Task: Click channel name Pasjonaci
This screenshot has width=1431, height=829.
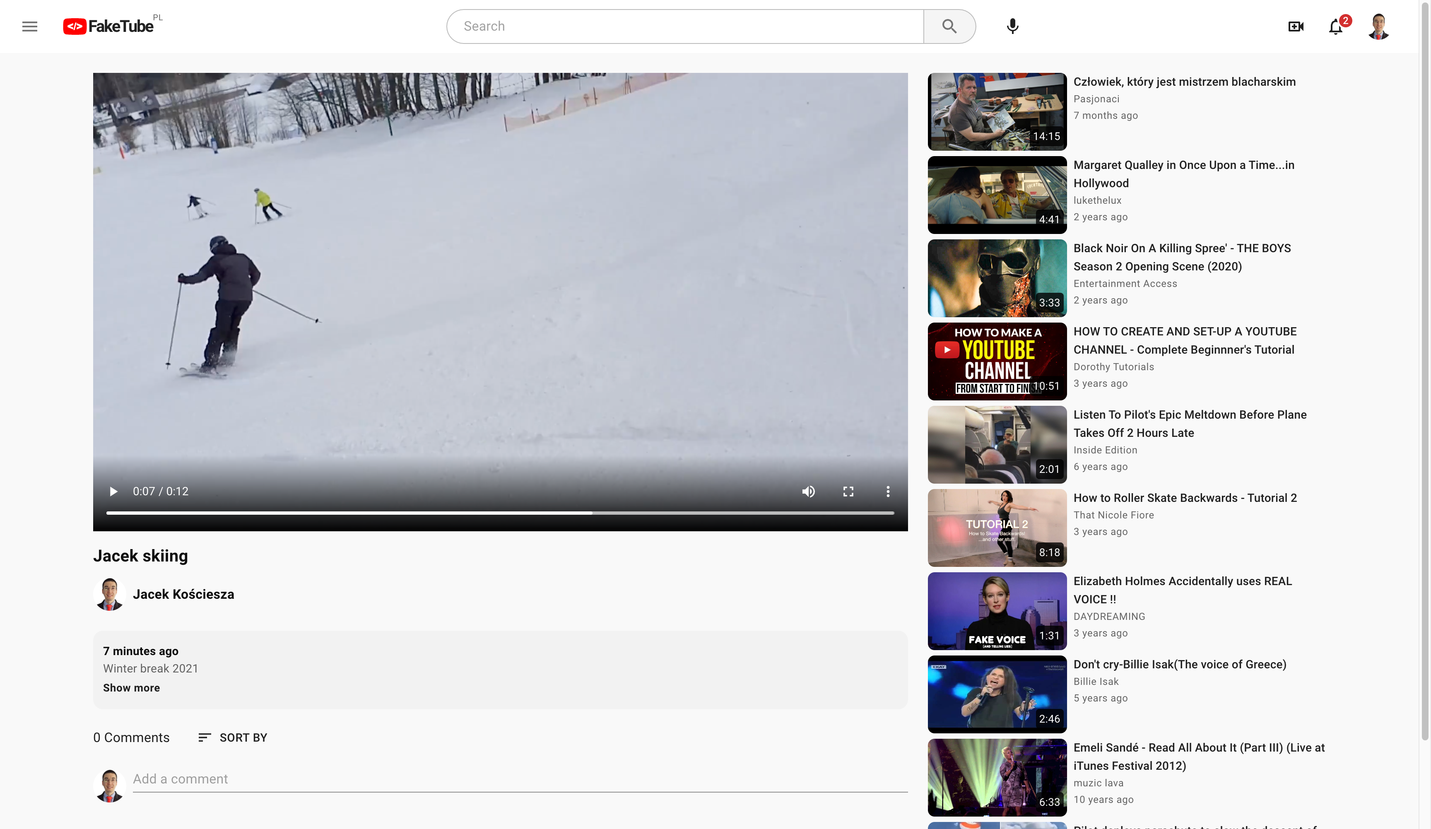Action: click(x=1096, y=99)
